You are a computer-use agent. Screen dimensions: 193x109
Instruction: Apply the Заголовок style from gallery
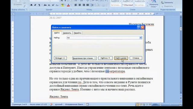coord(115,3)
